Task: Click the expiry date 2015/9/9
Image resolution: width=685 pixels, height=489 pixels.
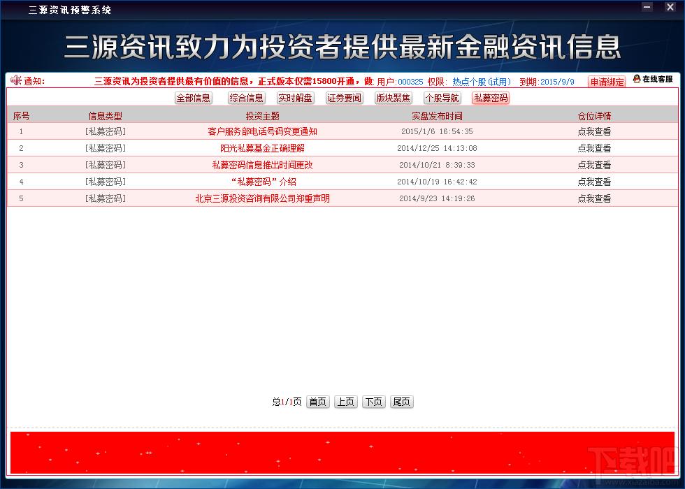Action: 558,82
